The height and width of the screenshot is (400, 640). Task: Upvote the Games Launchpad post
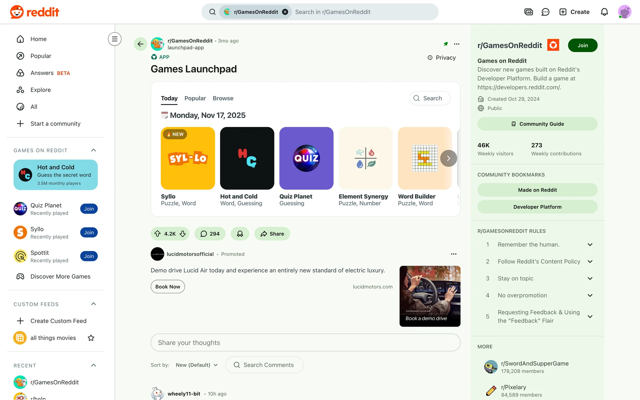[x=158, y=234]
